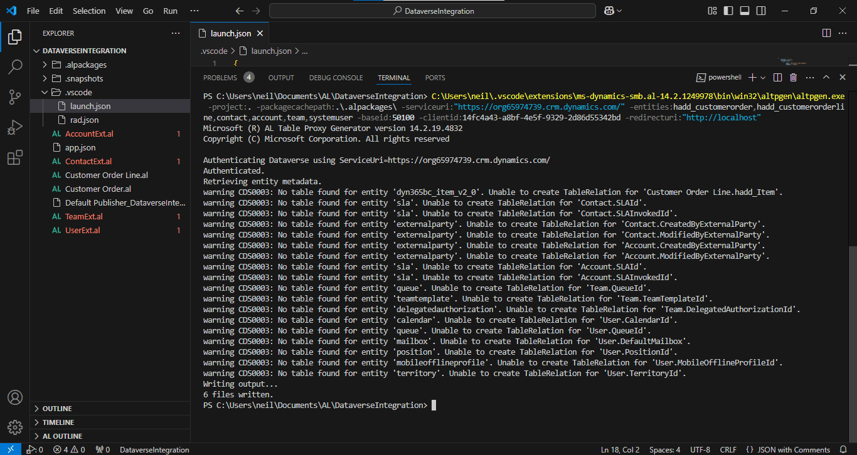Open the Selection menu

tap(89, 11)
